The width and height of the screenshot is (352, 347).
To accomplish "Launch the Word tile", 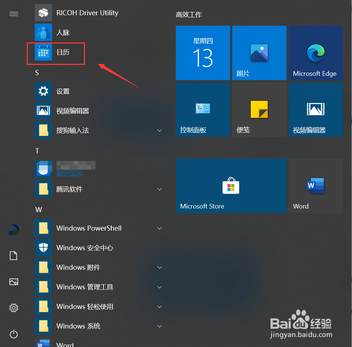I will point(315,186).
